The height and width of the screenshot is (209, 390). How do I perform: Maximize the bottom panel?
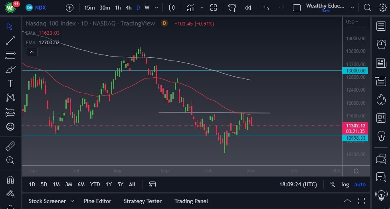coord(362,201)
